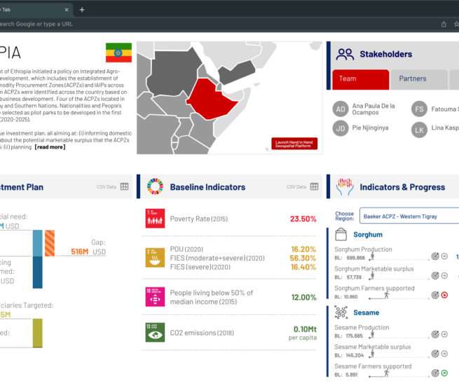Image resolution: width=459 pixels, height=382 pixels.
Task: Click the No Poverty SDG icon
Action: tap(155, 219)
